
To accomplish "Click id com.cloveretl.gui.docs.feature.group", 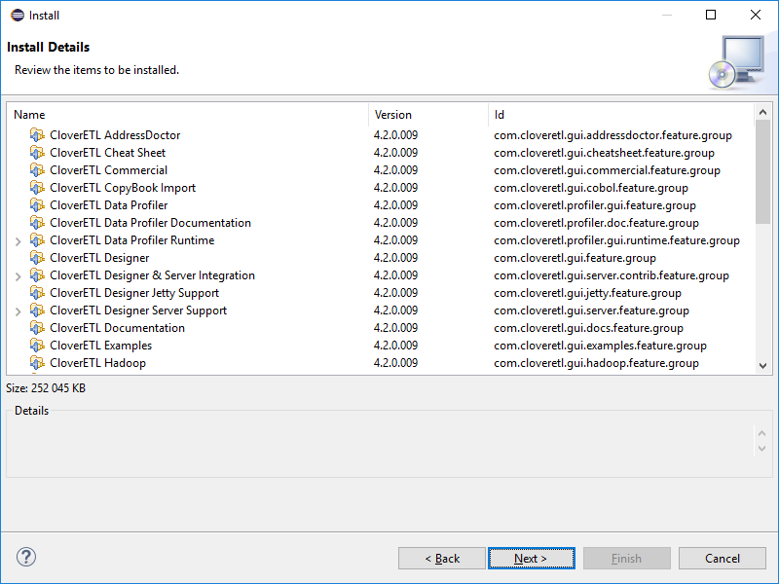I will pos(588,328).
